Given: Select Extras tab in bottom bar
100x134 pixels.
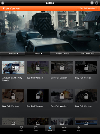Looking at the screenshot, I should click(x=50, y=128).
